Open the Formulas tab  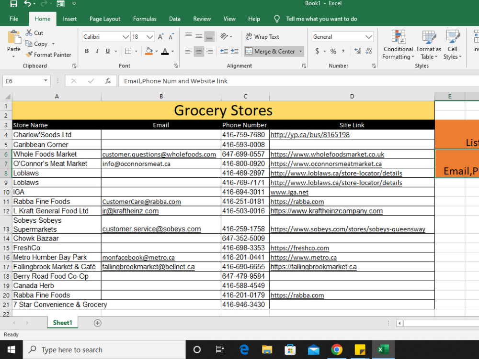145,19
